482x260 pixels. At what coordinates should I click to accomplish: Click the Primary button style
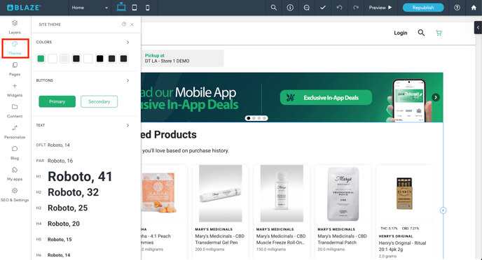click(57, 101)
